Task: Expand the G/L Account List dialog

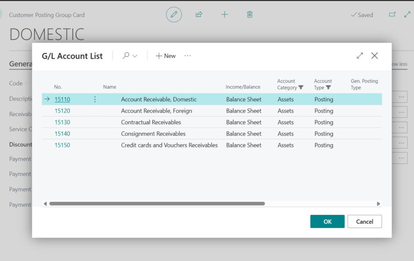Action: pyautogui.click(x=359, y=56)
